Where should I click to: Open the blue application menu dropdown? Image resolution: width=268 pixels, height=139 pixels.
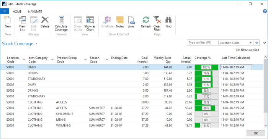[5, 11]
